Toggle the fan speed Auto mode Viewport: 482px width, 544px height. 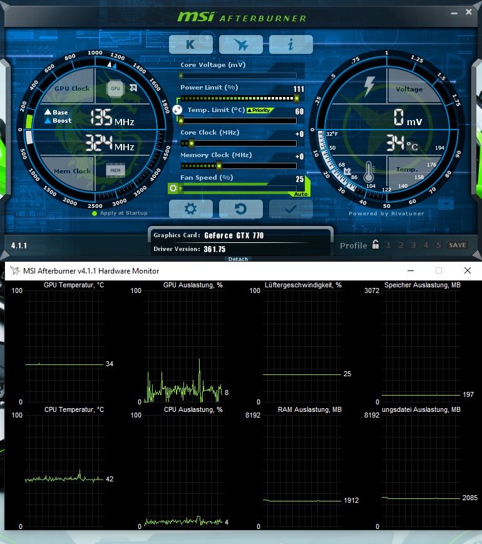coord(300,194)
